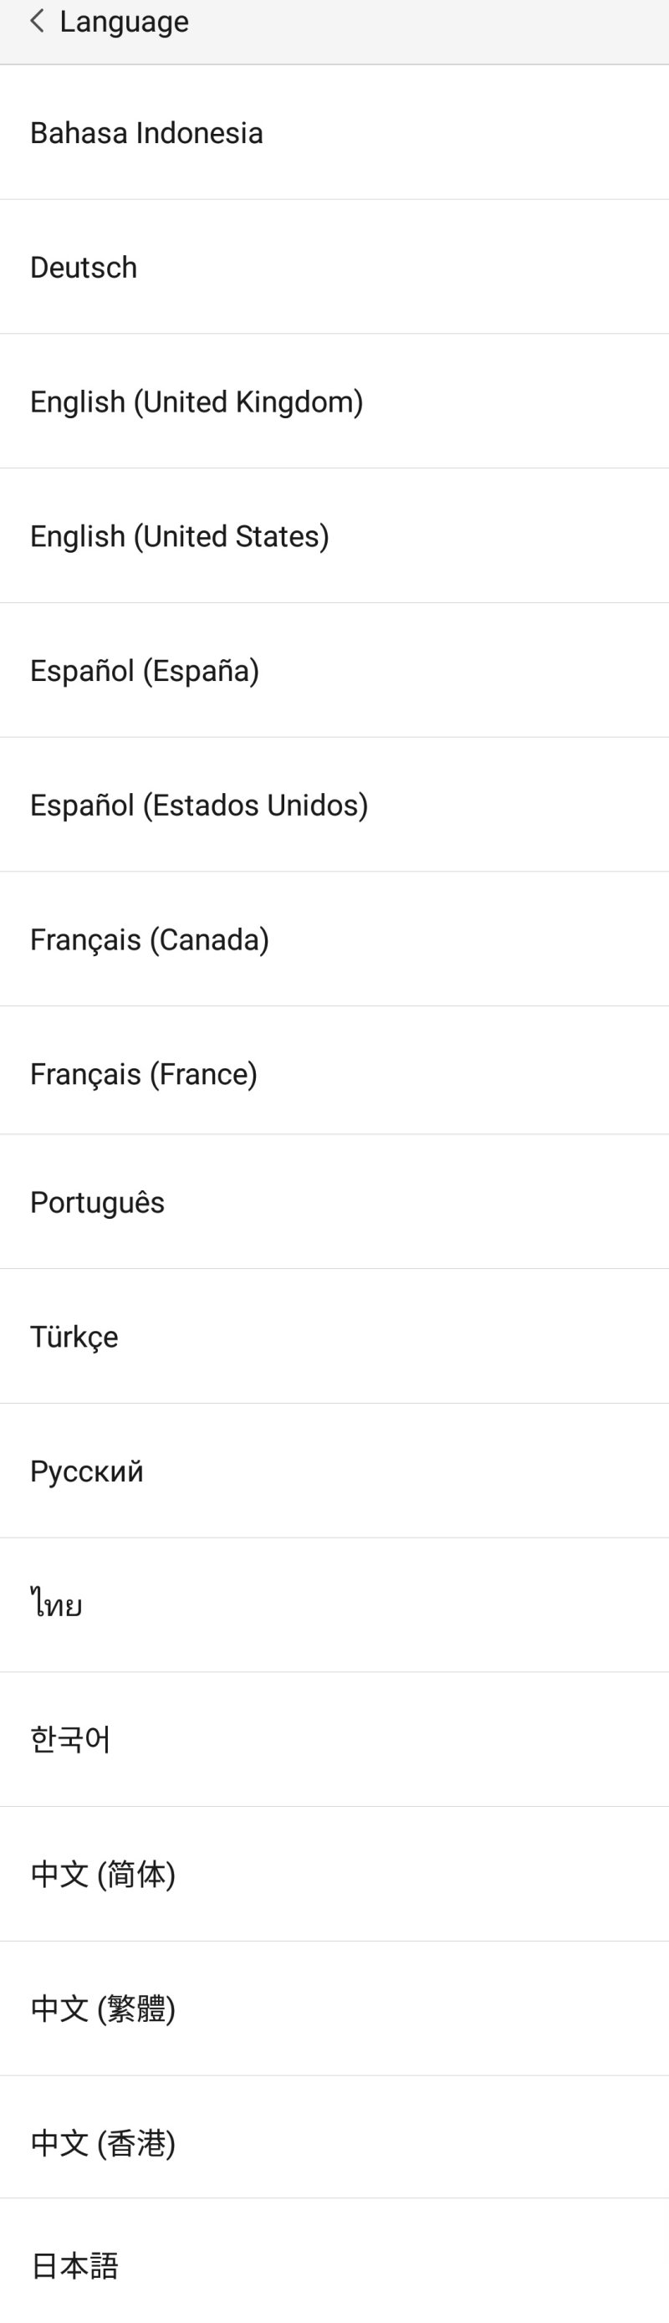This screenshot has width=669, height=2323.
Task: Pick English (United States)
Action: [180, 536]
